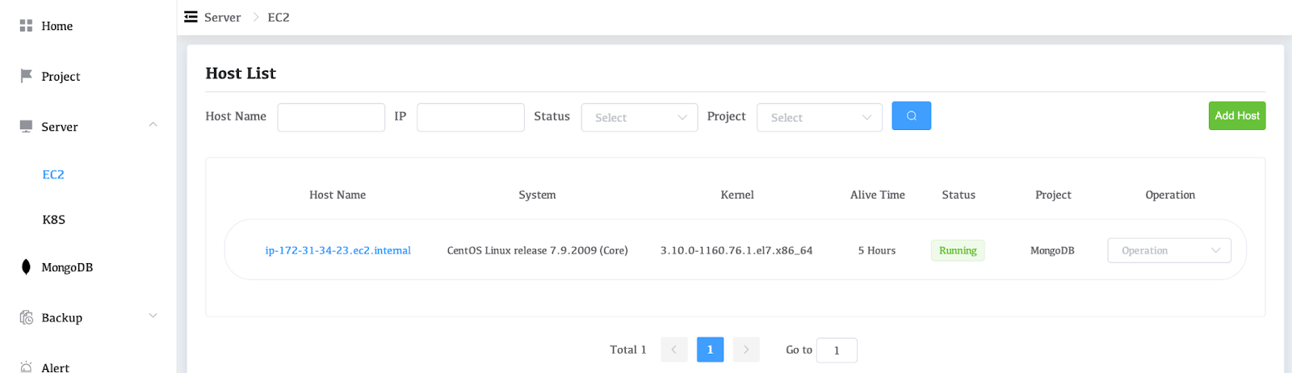Click the Alert bell icon

coord(26,367)
